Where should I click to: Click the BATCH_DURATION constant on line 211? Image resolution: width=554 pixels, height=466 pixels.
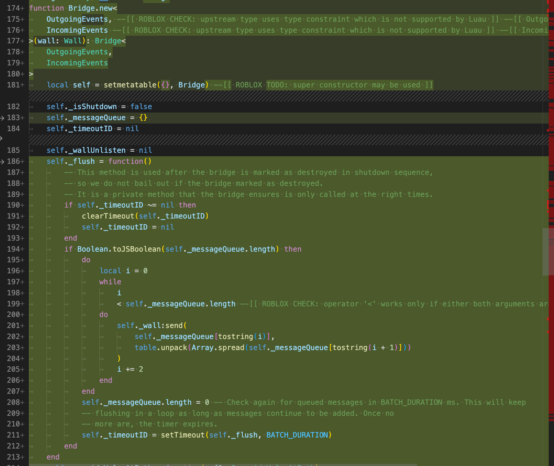coord(297,435)
